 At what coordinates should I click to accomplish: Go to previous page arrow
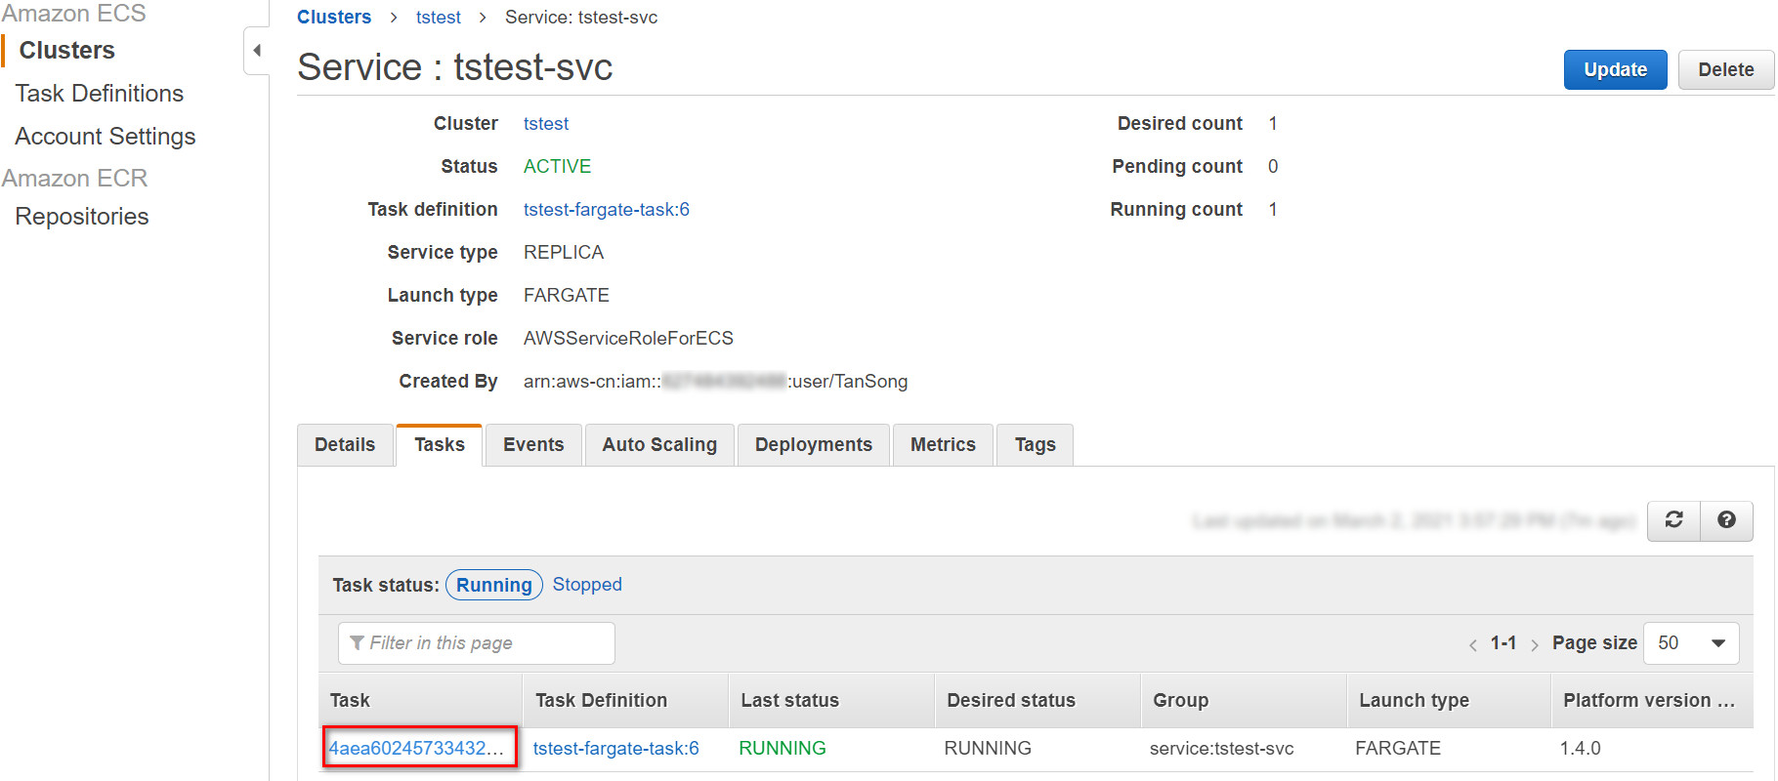click(x=1473, y=644)
